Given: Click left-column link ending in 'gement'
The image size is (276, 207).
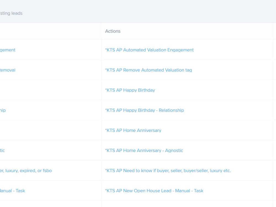Looking at the screenshot, I should [x=7, y=50].
